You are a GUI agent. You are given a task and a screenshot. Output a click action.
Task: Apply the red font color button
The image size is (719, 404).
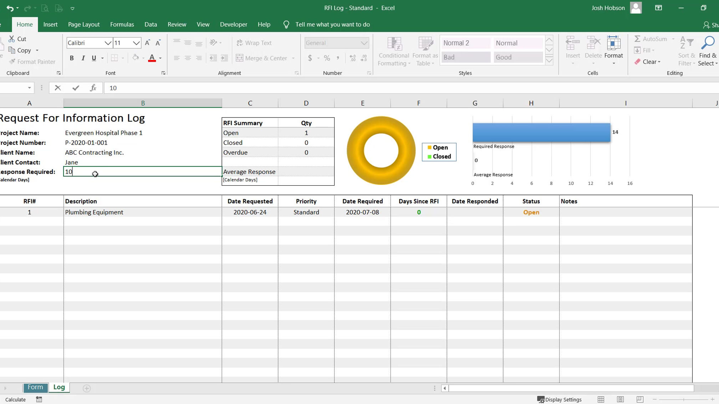tap(152, 58)
